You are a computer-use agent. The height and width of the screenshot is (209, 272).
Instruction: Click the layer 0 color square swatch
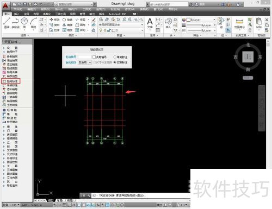click(x=114, y=30)
